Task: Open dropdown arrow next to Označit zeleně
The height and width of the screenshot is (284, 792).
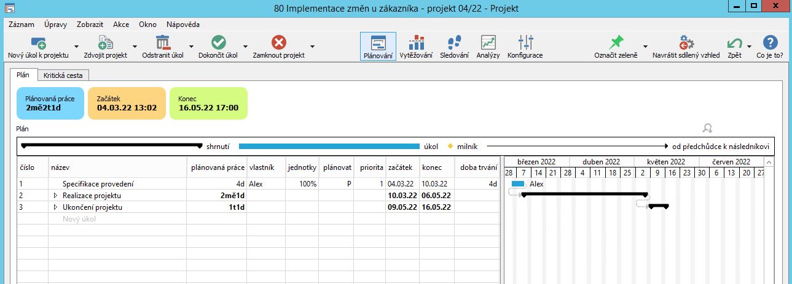Action: tap(645, 47)
